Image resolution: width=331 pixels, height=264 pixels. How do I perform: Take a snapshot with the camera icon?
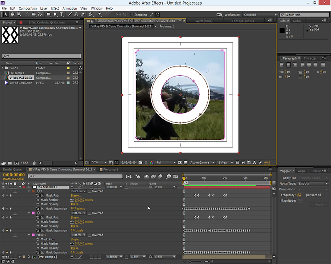(140, 163)
